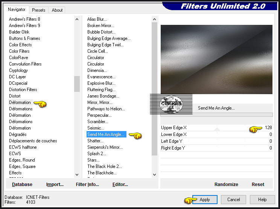This screenshot has height=209, width=280.
Task: Choose the Balder Olrik category
Action: tap(19, 32)
